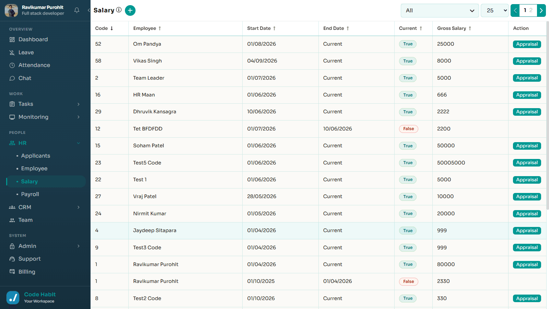This screenshot has height=309, width=549.
Task: Open the All filter dropdown
Action: [440, 11]
